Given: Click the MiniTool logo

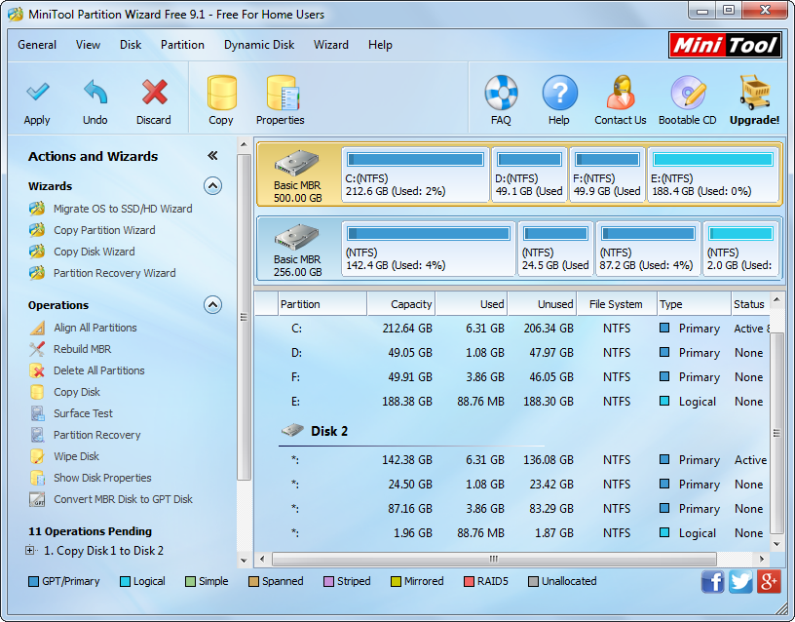Looking at the screenshot, I should coord(725,45).
